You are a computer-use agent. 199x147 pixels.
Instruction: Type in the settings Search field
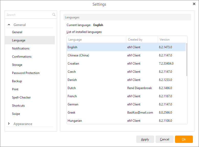(x=28, y=15)
